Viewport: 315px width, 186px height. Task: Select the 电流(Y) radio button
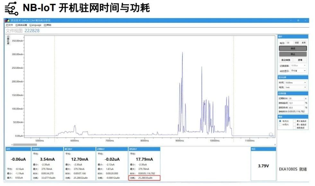click(280, 121)
